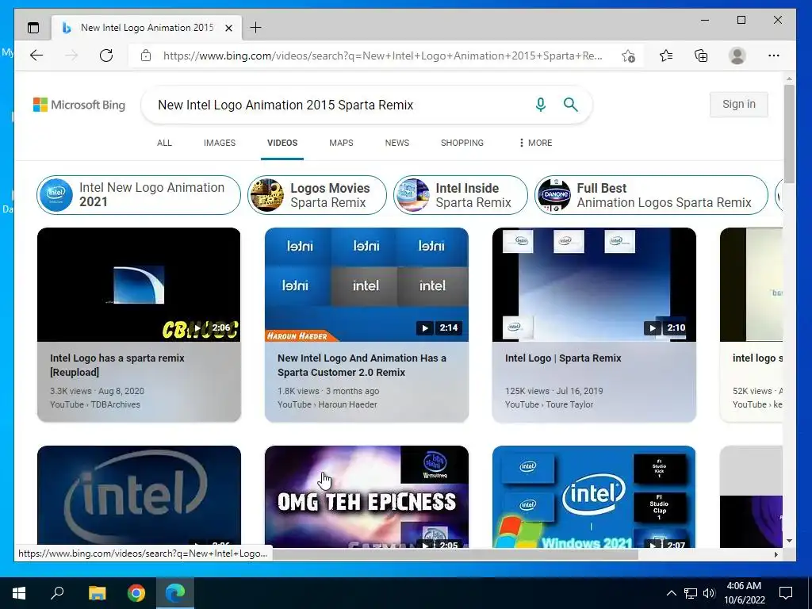
Task: Open Edge Settings and more menu
Action: click(x=774, y=56)
